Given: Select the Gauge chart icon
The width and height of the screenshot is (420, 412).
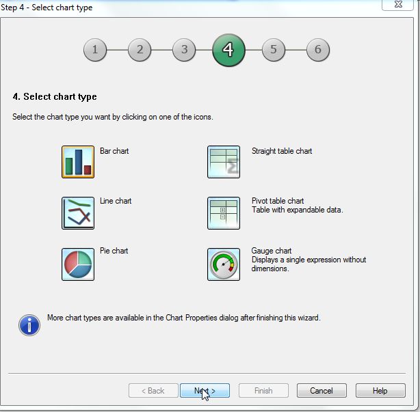Looking at the screenshot, I should click(x=224, y=264).
